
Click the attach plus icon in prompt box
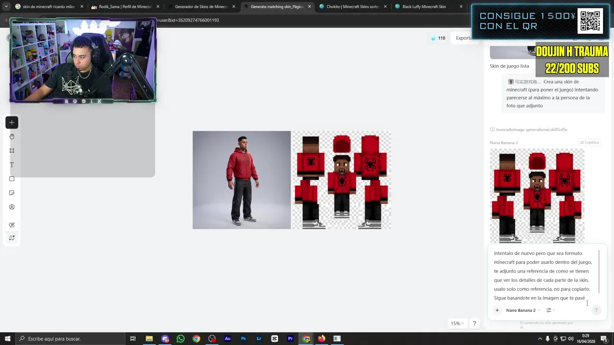click(497, 310)
